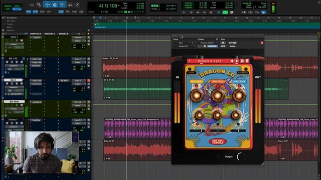Open the Dragon EQ insert on Gtr 1.02
The height and width of the screenshot is (180, 321).
pyautogui.click(x=36, y=62)
